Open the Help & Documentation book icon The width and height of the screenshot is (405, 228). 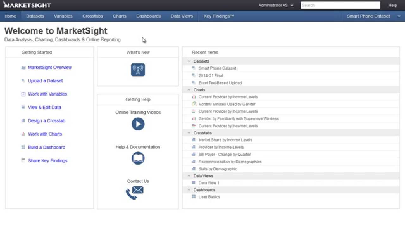138,158
